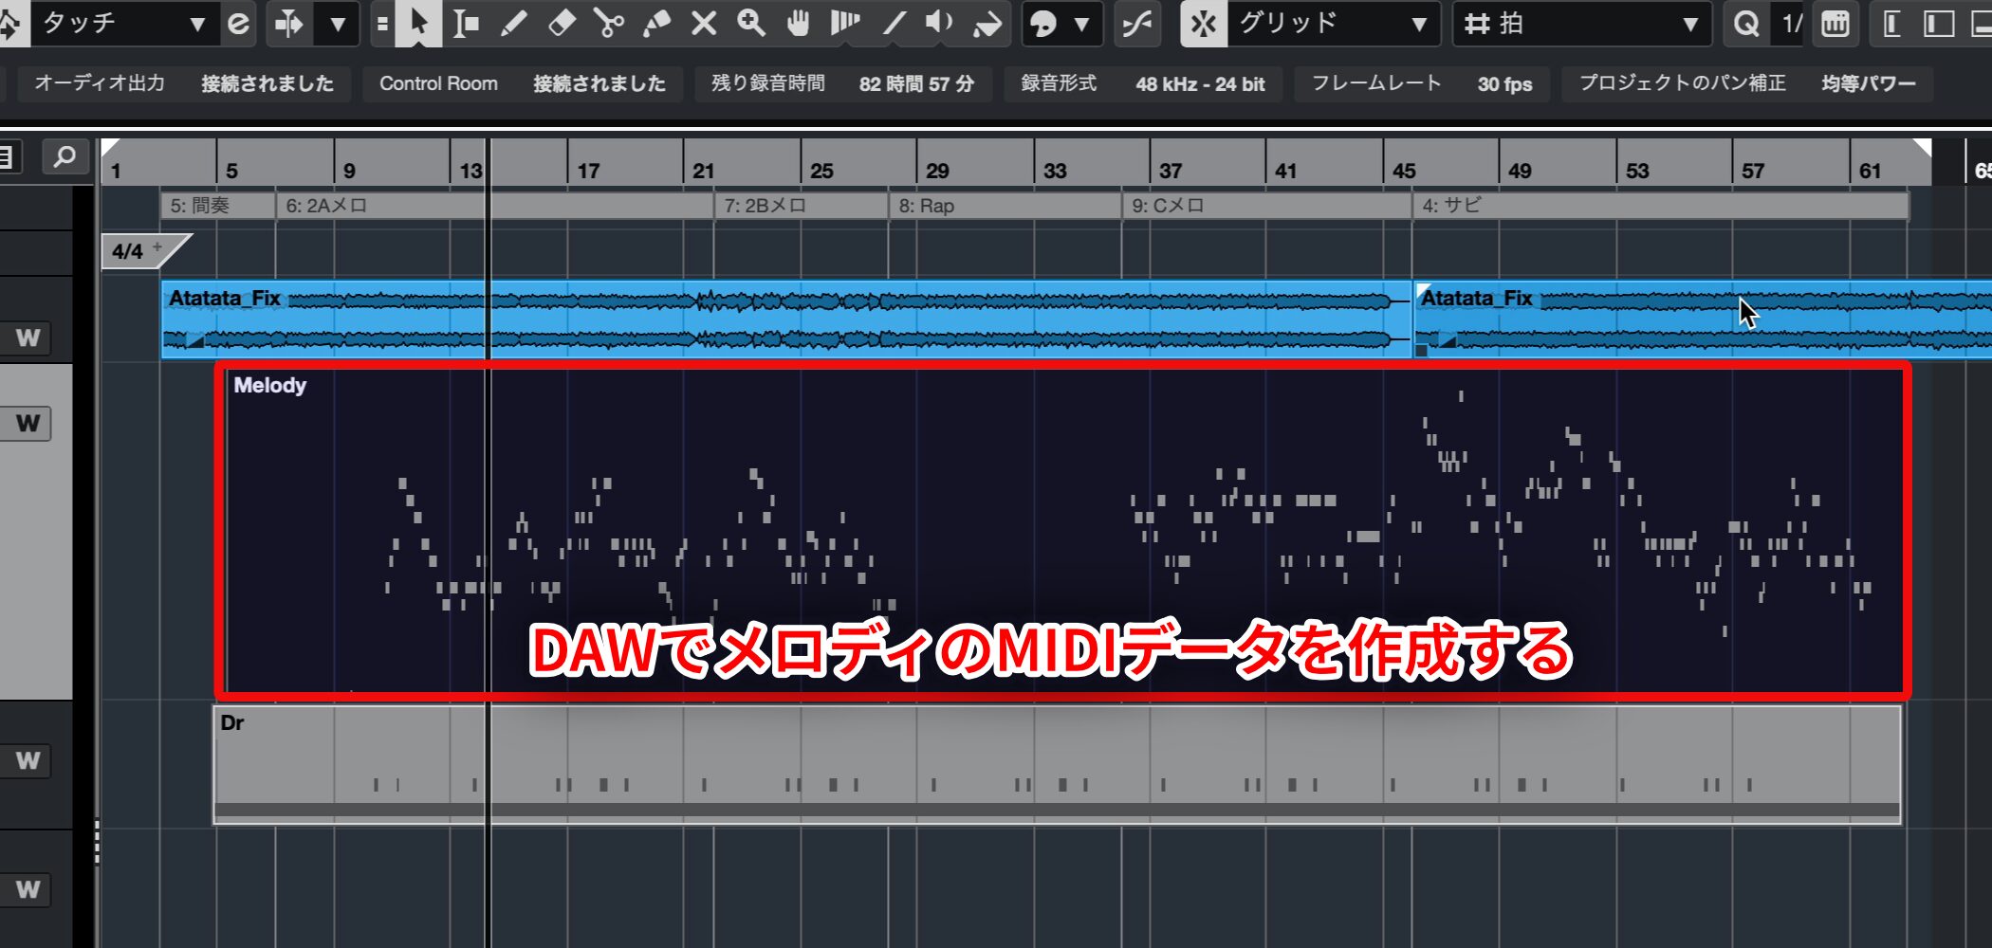Toggle Auto-Scroll arrow button

288,23
